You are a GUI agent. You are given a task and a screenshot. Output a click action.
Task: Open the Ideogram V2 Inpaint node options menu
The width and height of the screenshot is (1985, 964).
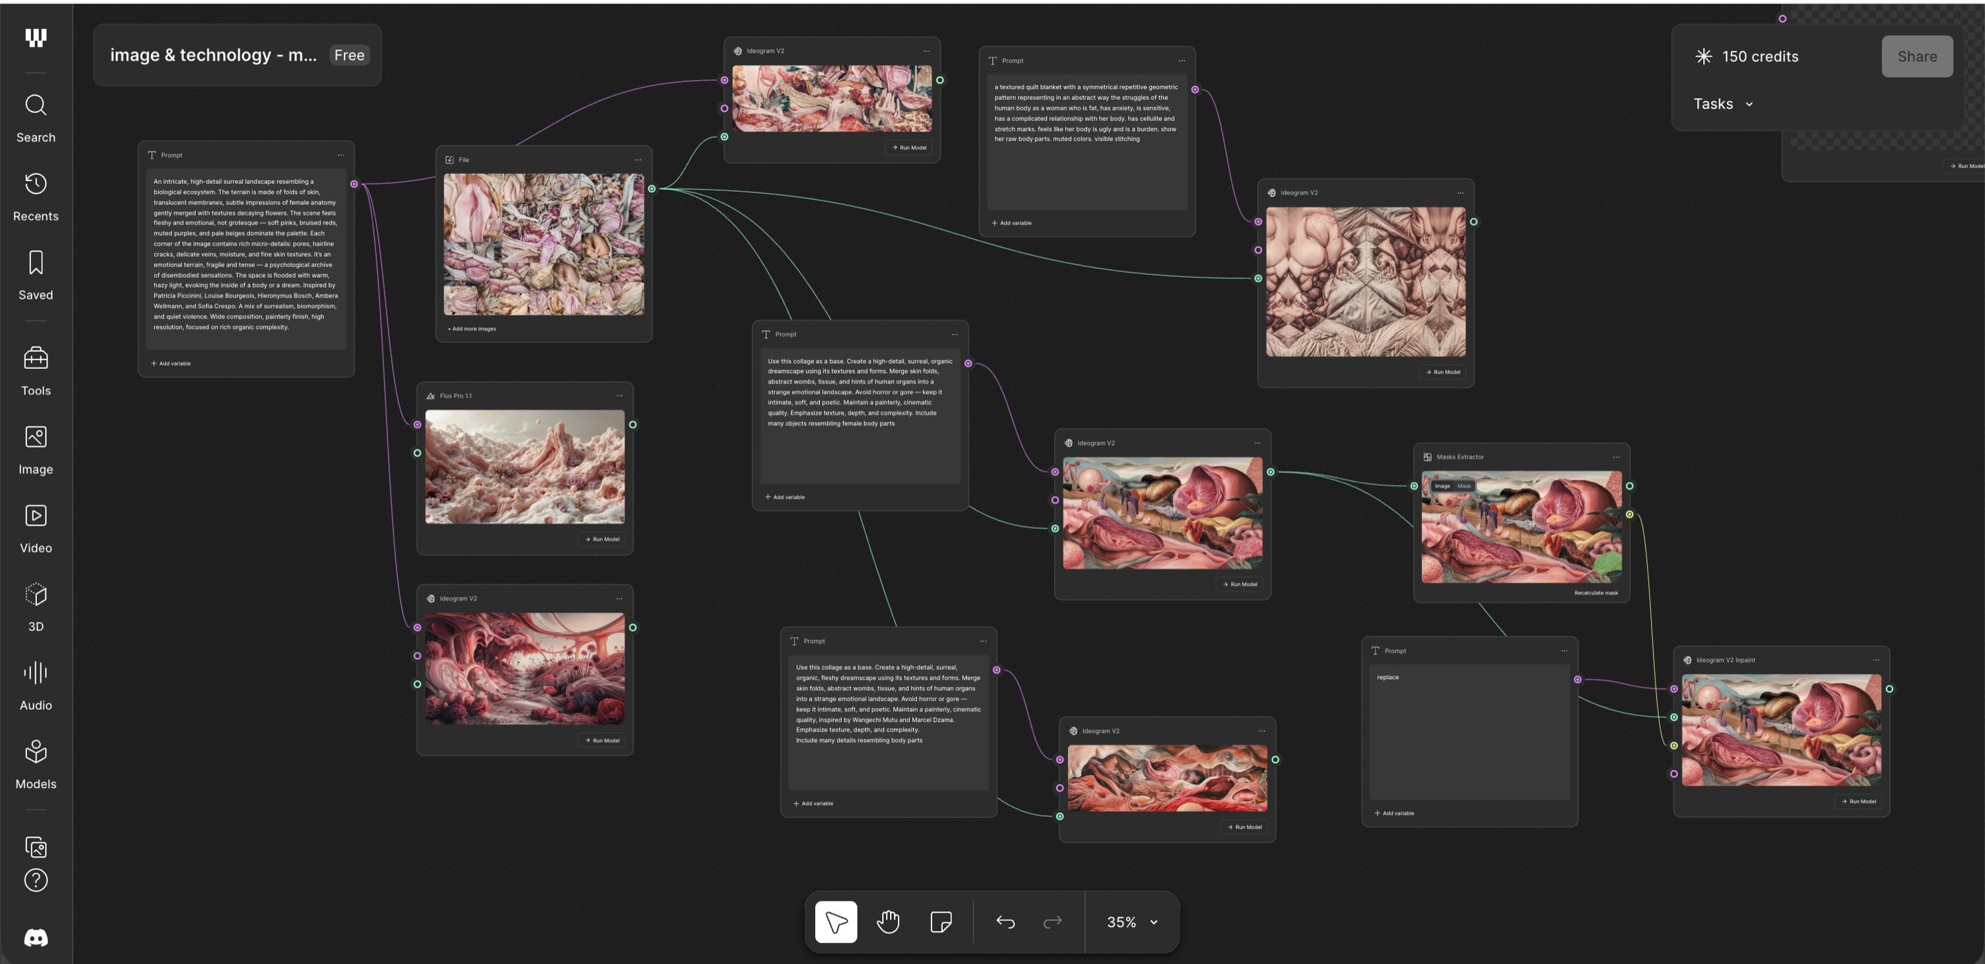tap(1876, 660)
